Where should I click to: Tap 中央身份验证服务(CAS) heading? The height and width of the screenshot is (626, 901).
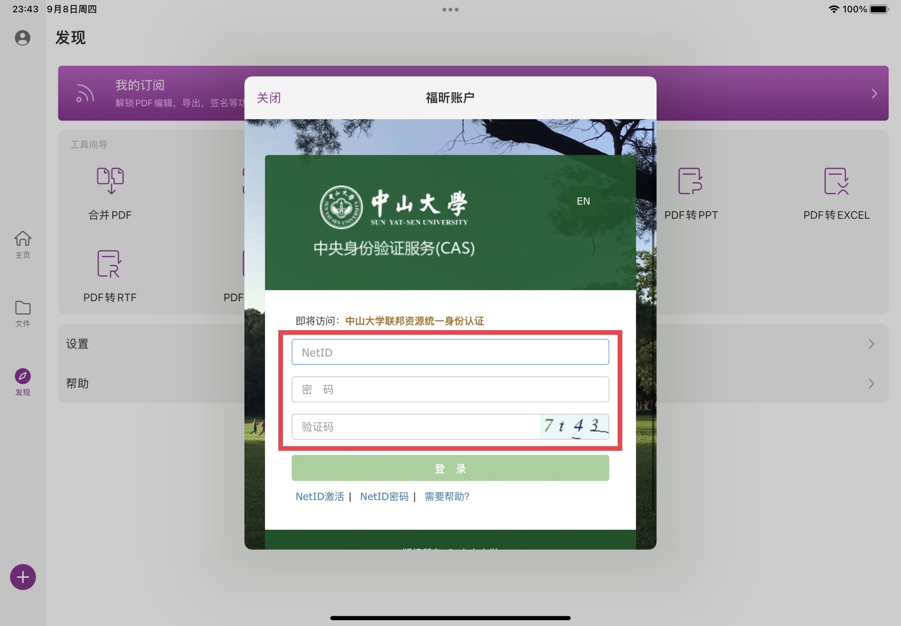pos(394,248)
